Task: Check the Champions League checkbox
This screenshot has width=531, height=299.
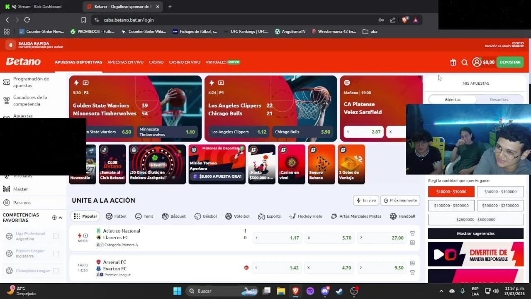Action: pyautogui.click(x=56, y=271)
